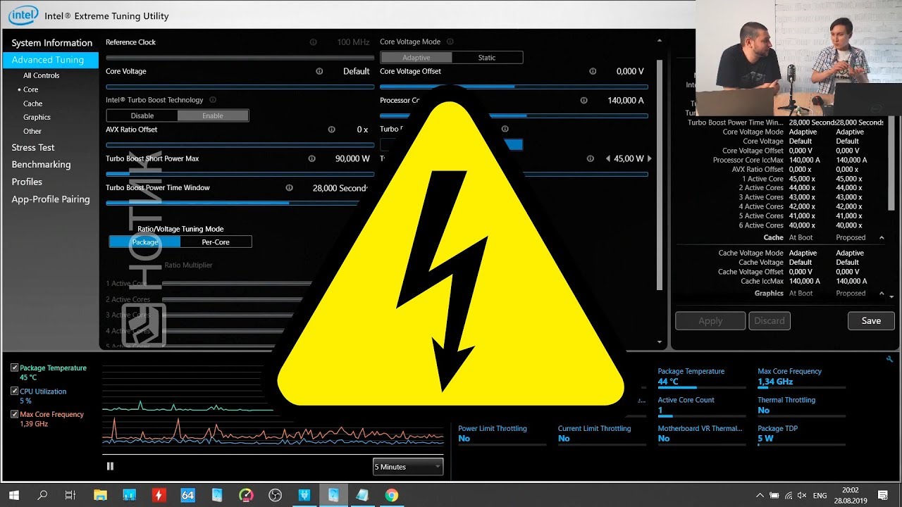Click the info icon next to Reference Clock
The height and width of the screenshot is (507, 902).
(313, 42)
